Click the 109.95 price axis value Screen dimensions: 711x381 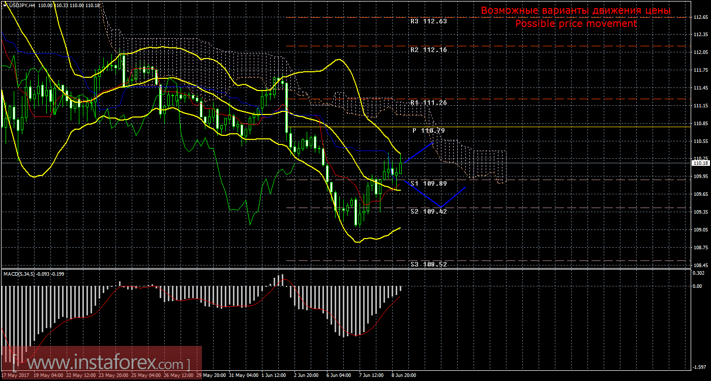point(700,177)
